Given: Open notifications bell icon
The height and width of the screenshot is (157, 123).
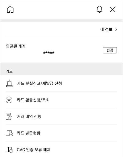Looking at the screenshot, I should (99, 9).
